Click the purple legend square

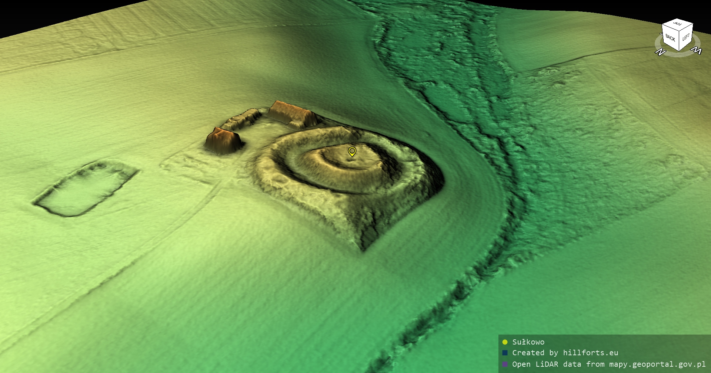tap(505, 364)
